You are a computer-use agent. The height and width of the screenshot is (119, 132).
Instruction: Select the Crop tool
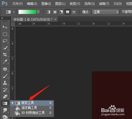click(x=5, y=55)
